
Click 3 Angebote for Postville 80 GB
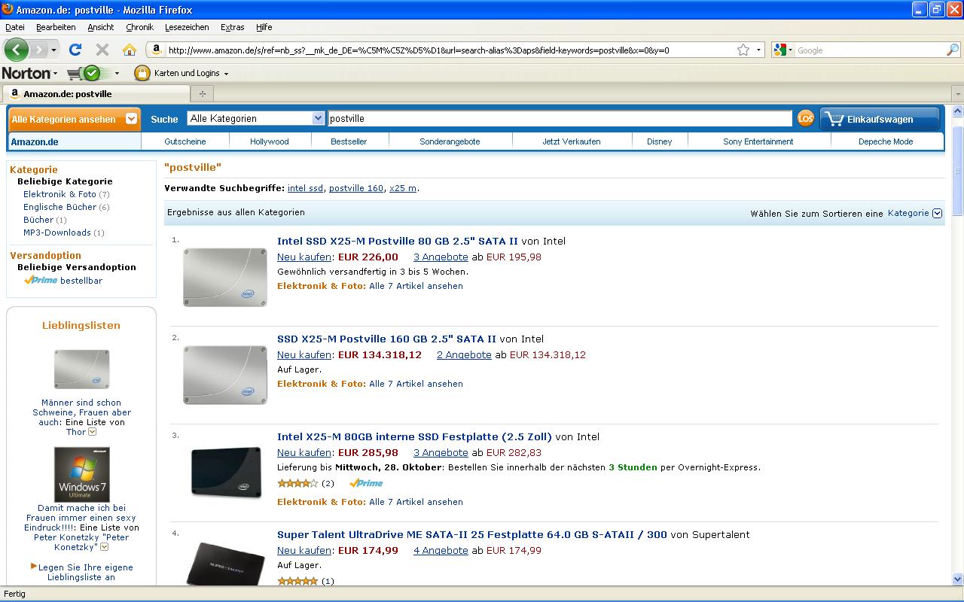point(441,257)
